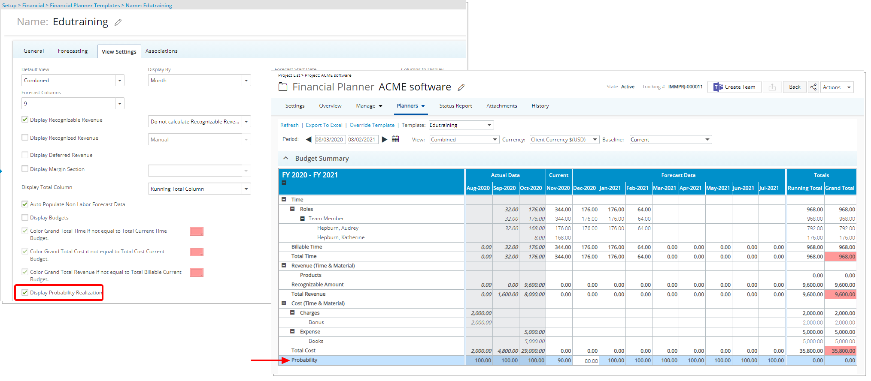Collapse the Revenue (Time & Material) group
The image size is (871, 381).
[x=284, y=265]
